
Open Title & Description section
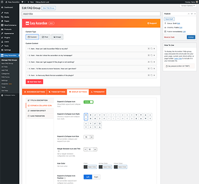[x=40, y=100]
